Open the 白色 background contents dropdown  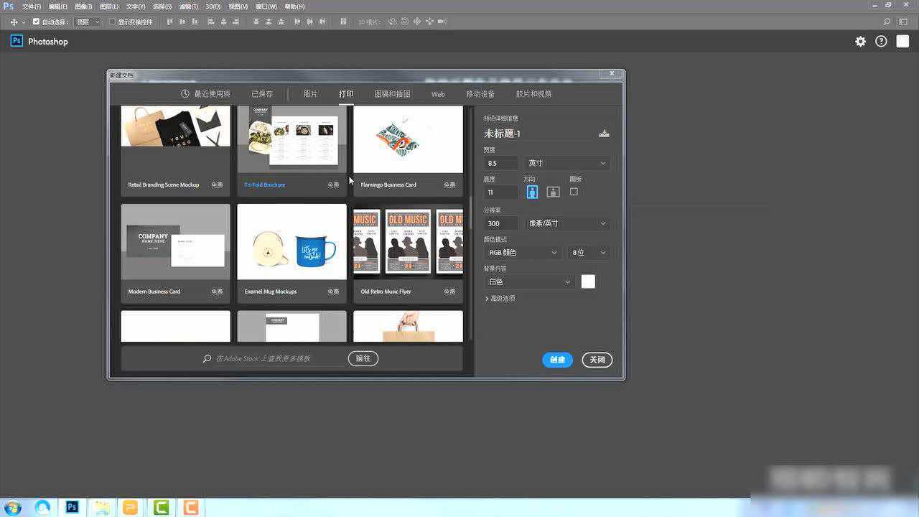click(x=529, y=281)
